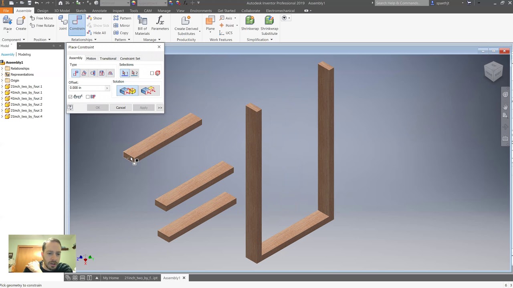Activate the first selection button
Viewport: 513px width, 288px height.
point(125,73)
